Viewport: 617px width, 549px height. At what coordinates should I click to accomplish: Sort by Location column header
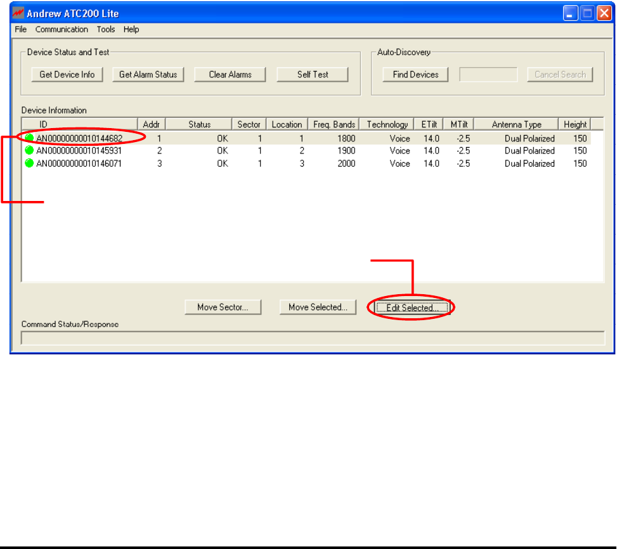287,124
